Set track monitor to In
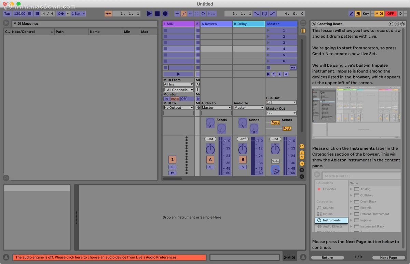Screen dimensions: 410x264 (x=166, y=98)
